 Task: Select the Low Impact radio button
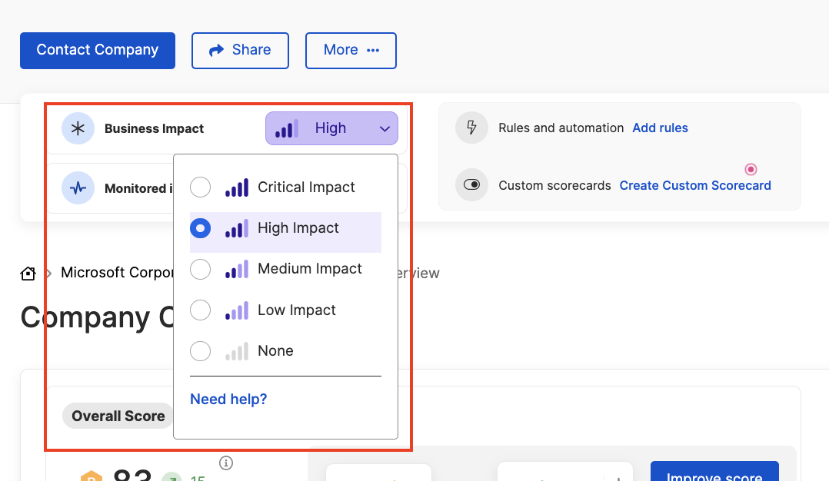click(201, 310)
